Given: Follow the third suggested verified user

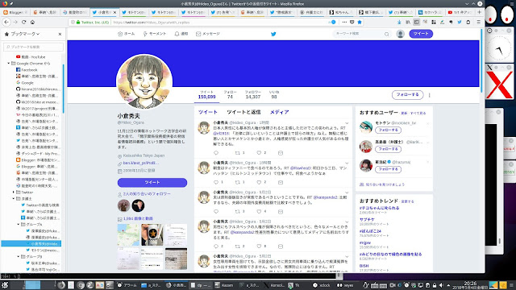Looking at the screenshot, I should coord(388,169).
